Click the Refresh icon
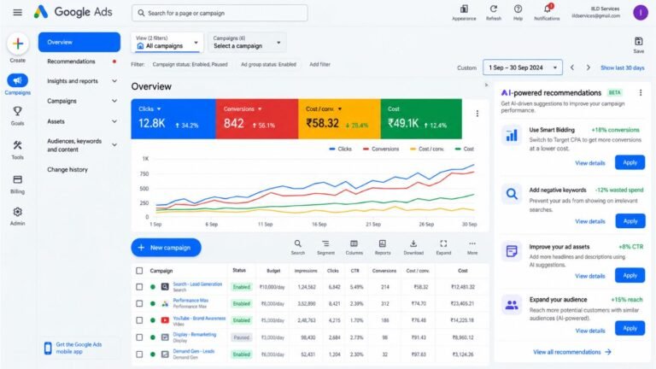 (494, 9)
